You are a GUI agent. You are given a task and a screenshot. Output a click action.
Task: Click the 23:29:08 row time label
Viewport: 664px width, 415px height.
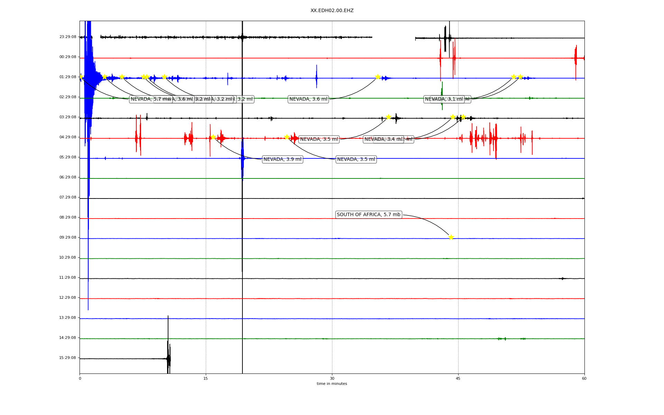[x=68, y=37]
